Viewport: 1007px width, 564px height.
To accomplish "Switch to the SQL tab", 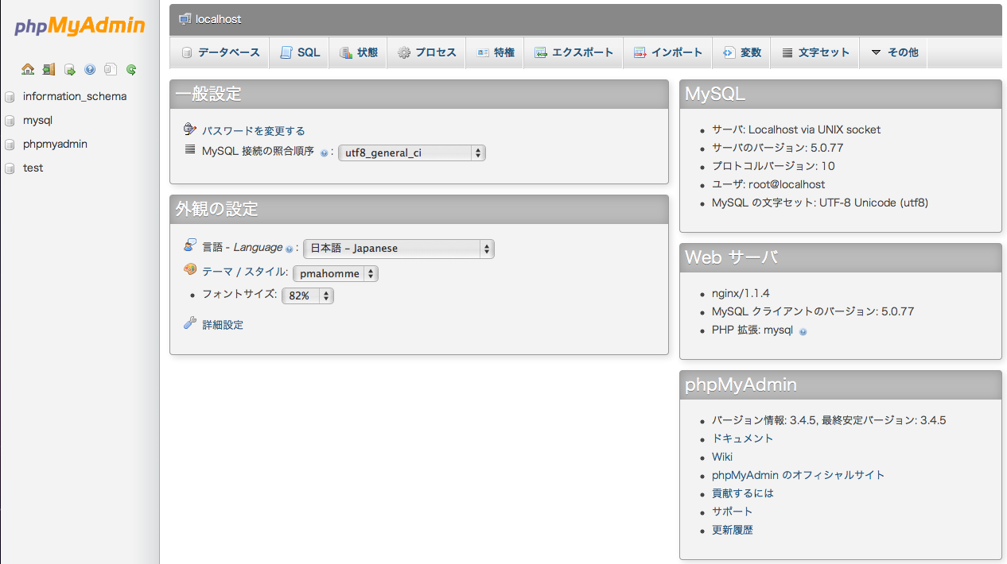I will click(x=300, y=52).
